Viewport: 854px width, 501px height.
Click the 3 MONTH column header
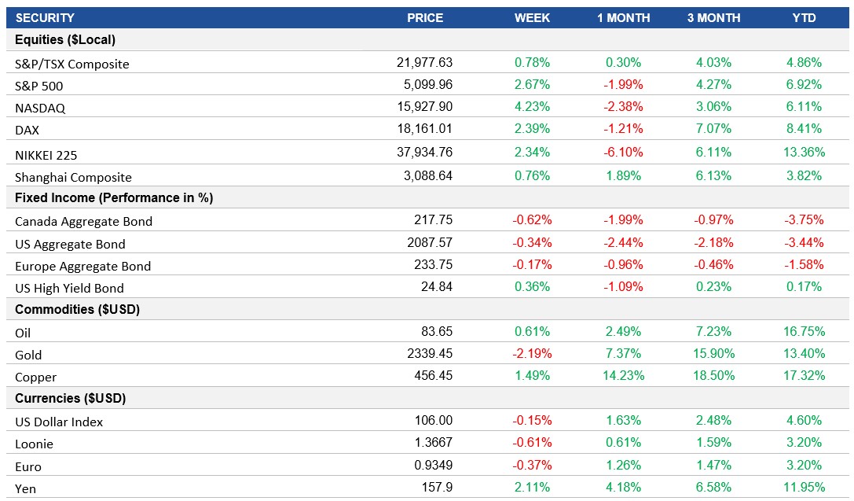click(x=715, y=17)
